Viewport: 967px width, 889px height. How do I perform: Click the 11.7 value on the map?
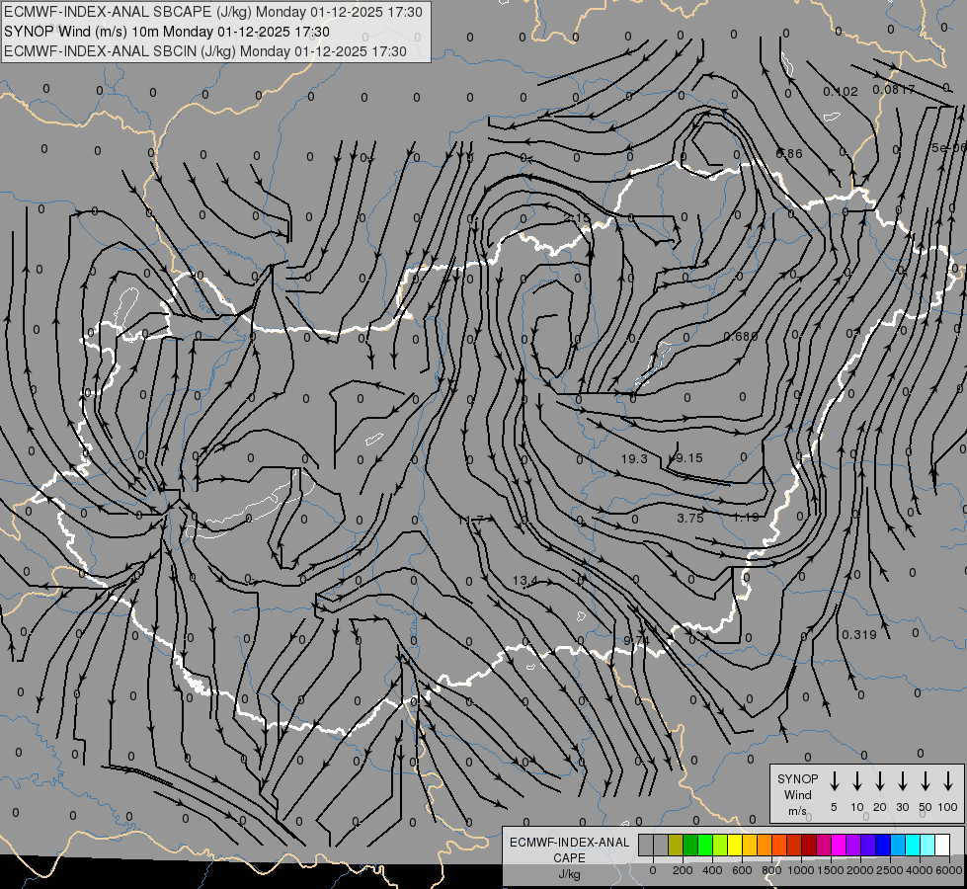point(470,522)
